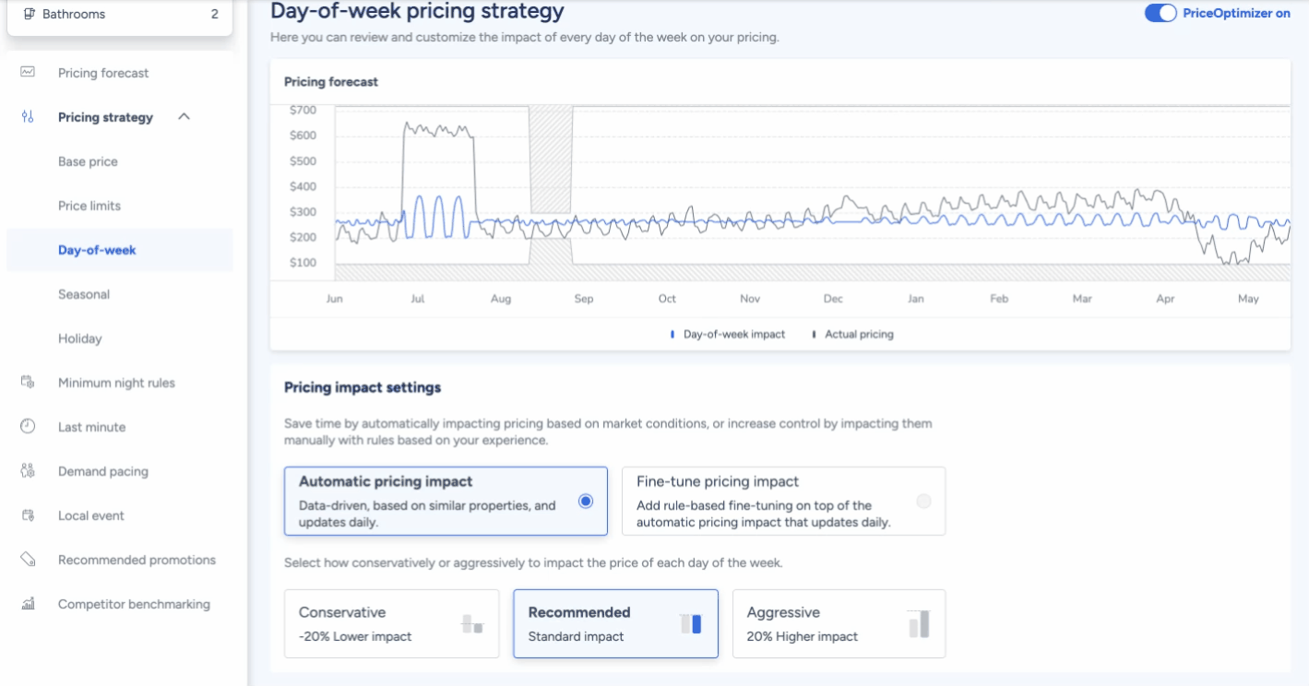Toggle the Actual pricing legend entry
The image size is (1309, 686).
[x=853, y=335]
